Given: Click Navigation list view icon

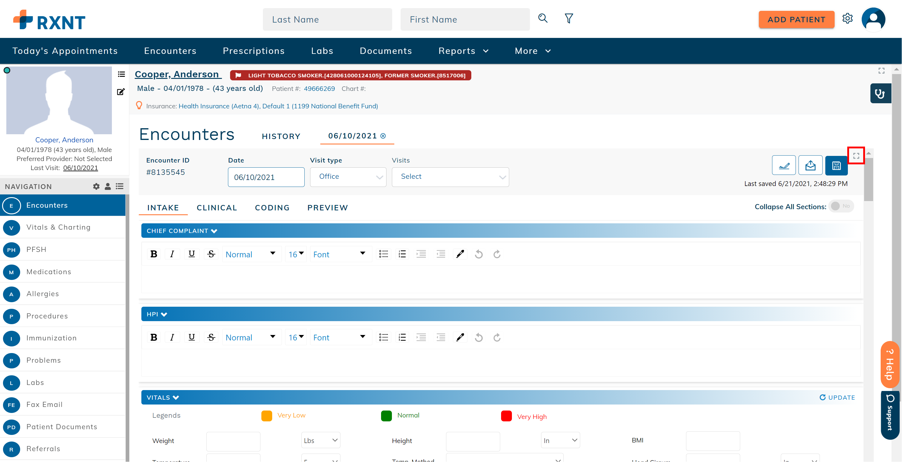Looking at the screenshot, I should point(120,187).
